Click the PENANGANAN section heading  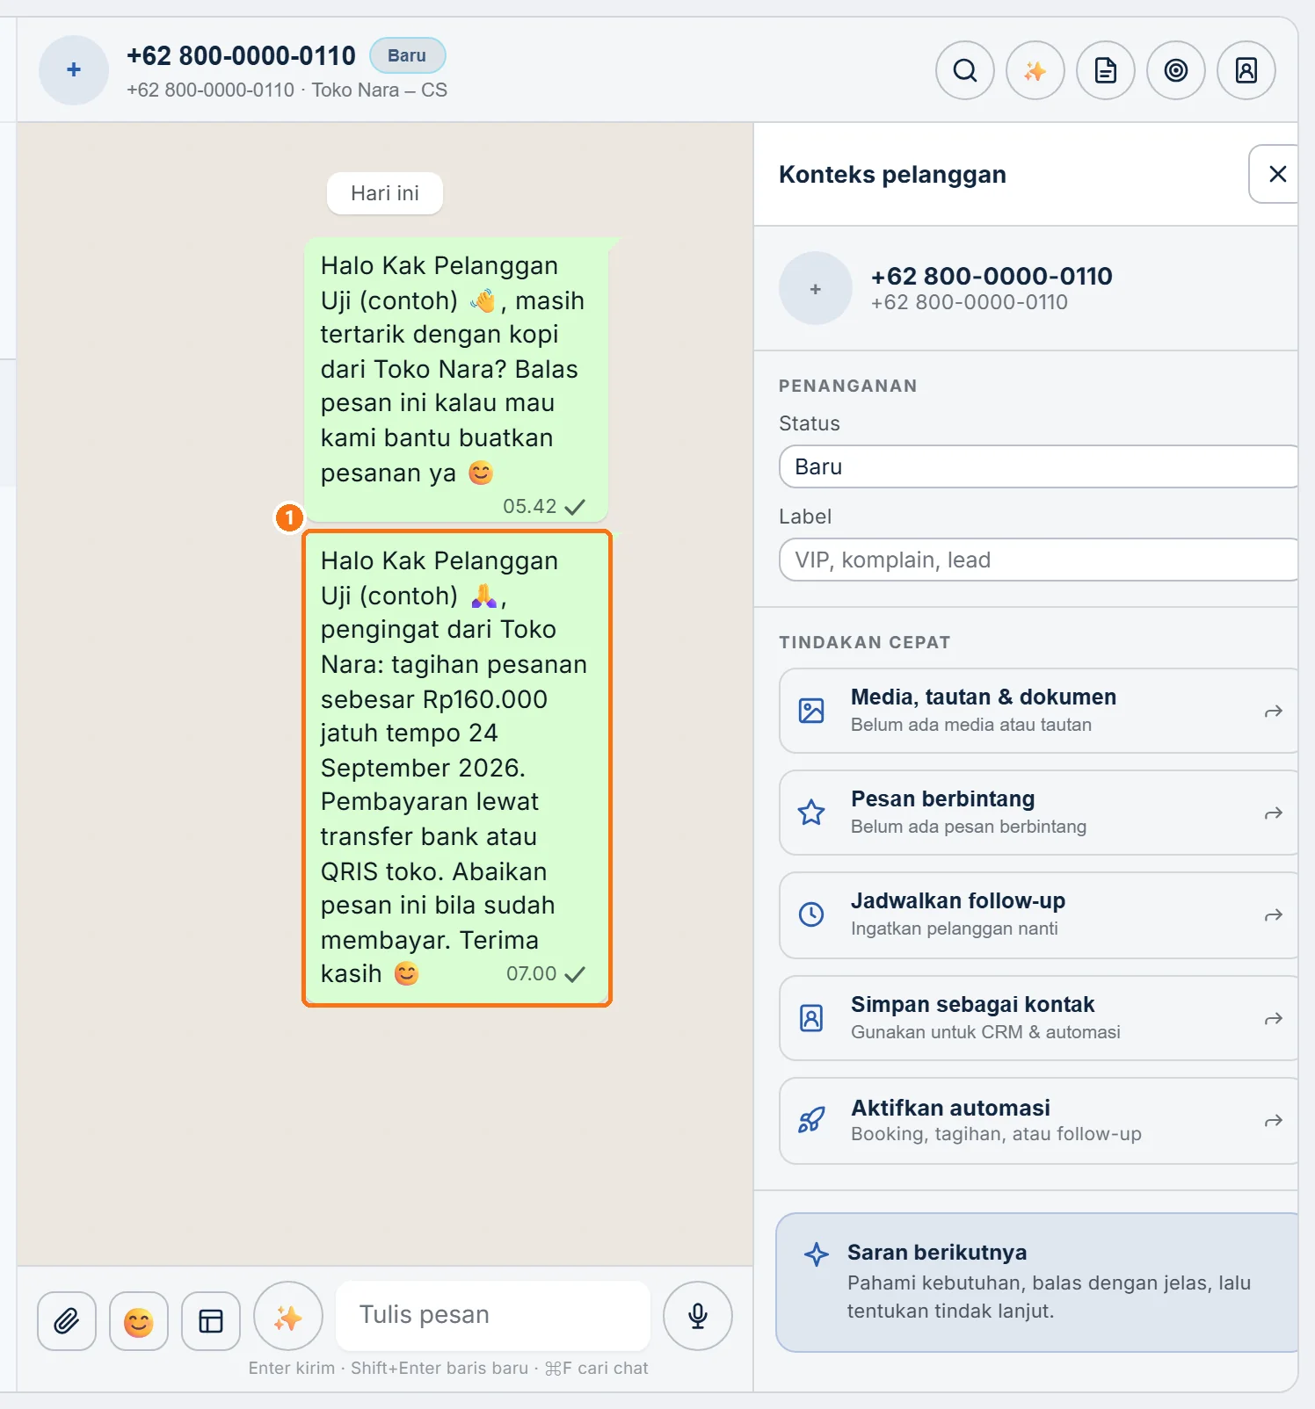[x=847, y=386]
